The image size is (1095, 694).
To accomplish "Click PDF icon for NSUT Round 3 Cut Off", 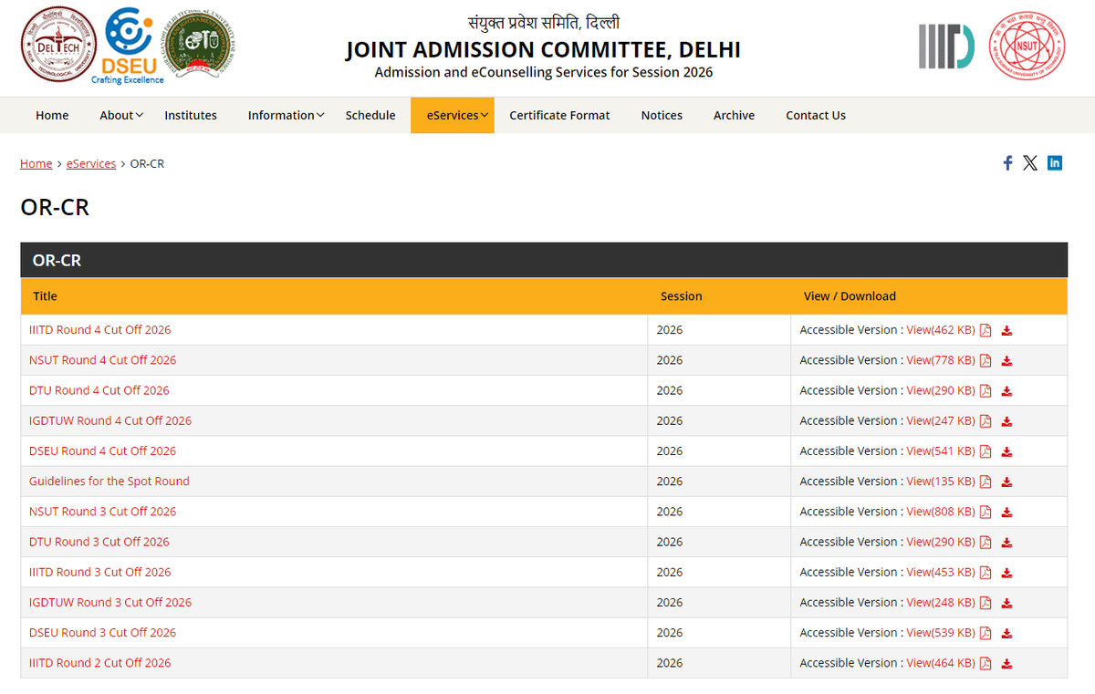I will click(x=985, y=512).
